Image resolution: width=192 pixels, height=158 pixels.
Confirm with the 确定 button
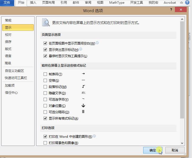pos(153,150)
